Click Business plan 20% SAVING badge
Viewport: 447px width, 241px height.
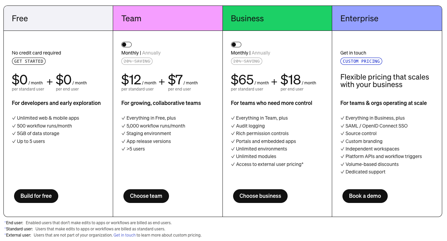pyautogui.click(x=246, y=61)
